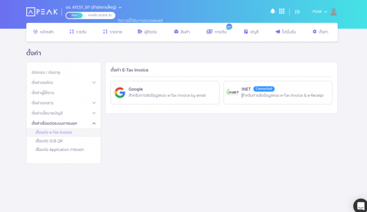Open the notifications bell
This screenshot has height=212, width=367.
(273, 11)
